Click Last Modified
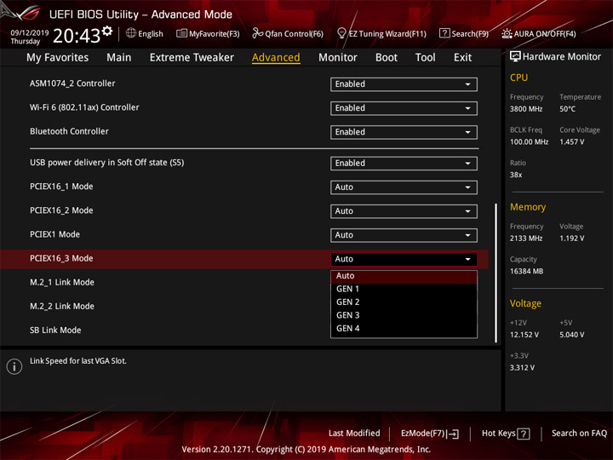This screenshot has width=613, height=460. tap(354, 434)
